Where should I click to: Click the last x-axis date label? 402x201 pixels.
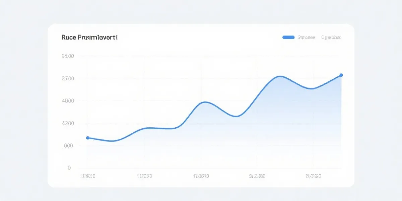point(313,176)
